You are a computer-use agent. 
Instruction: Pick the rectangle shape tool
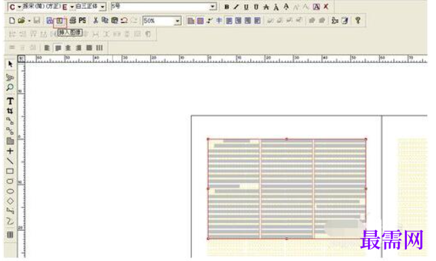pyautogui.click(x=10, y=171)
